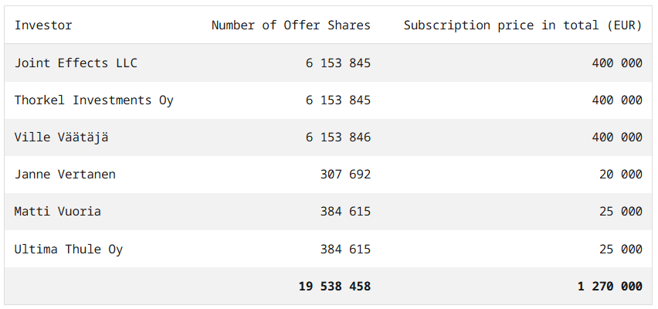658x309 pixels.
Task: Click the share count 6 153 846
Action: tap(337, 138)
